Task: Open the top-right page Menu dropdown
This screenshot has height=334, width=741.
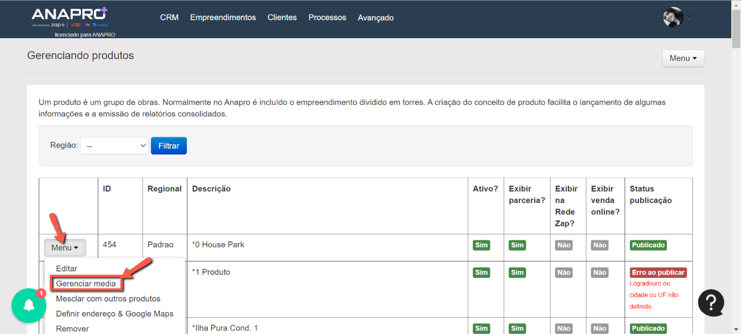Action: 683,58
